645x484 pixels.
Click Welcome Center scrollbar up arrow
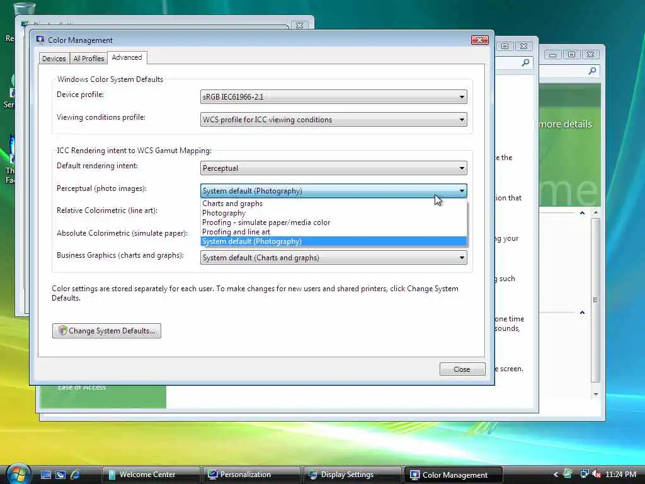coord(596,212)
